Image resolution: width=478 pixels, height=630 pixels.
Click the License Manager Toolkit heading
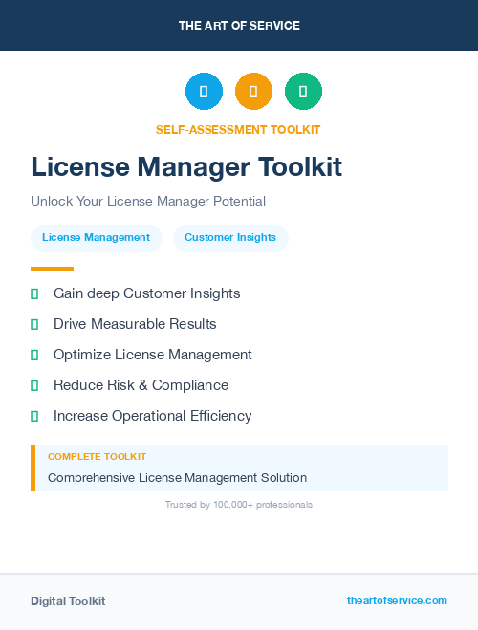coord(186,166)
